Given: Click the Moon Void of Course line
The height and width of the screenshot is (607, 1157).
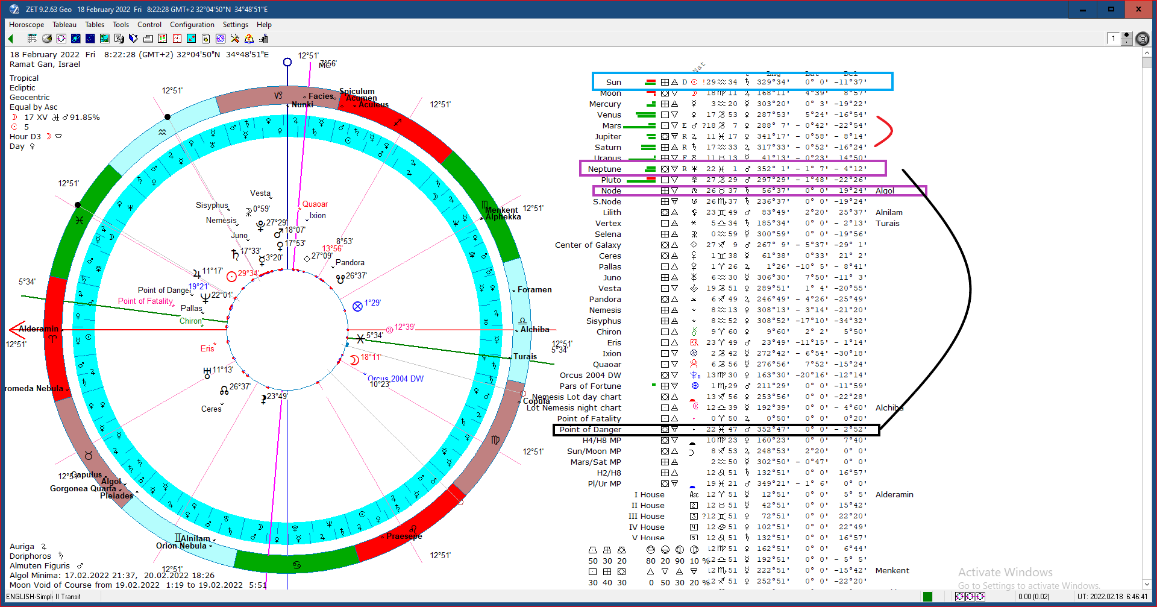Looking at the screenshot, I should point(138,585).
